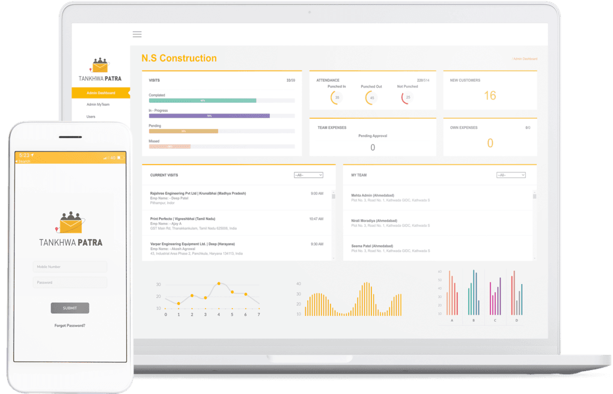Screen dimensions: 613x394
Task: Open the Rajshree Engineering Pvt Ltd visit
Action: [x=237, y=198]
